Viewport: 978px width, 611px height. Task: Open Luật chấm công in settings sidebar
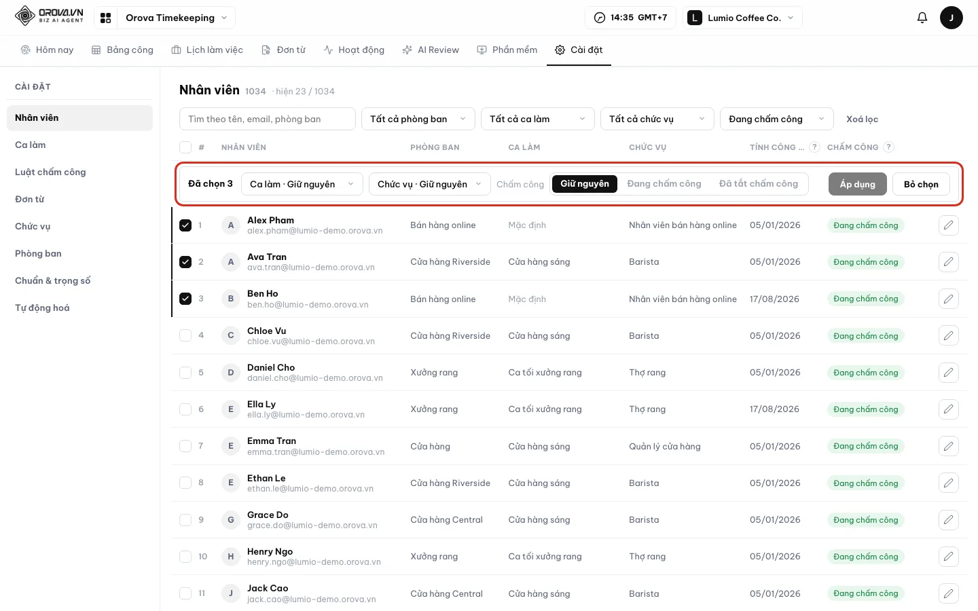click(79, 172)
